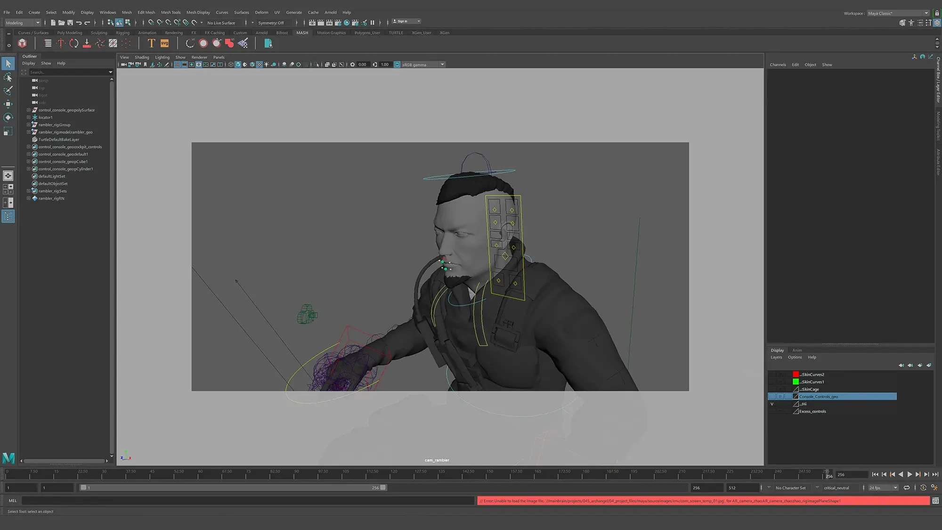The width and height of the screenshot is (942, 530).
Task: Switch to the Motion Graphics shelf tab
Action: [331, 33]
